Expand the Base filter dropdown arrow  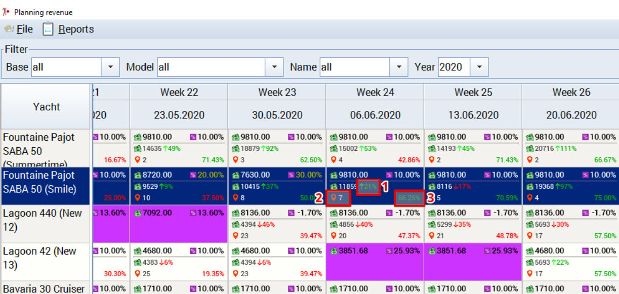[x=110, y=67]
